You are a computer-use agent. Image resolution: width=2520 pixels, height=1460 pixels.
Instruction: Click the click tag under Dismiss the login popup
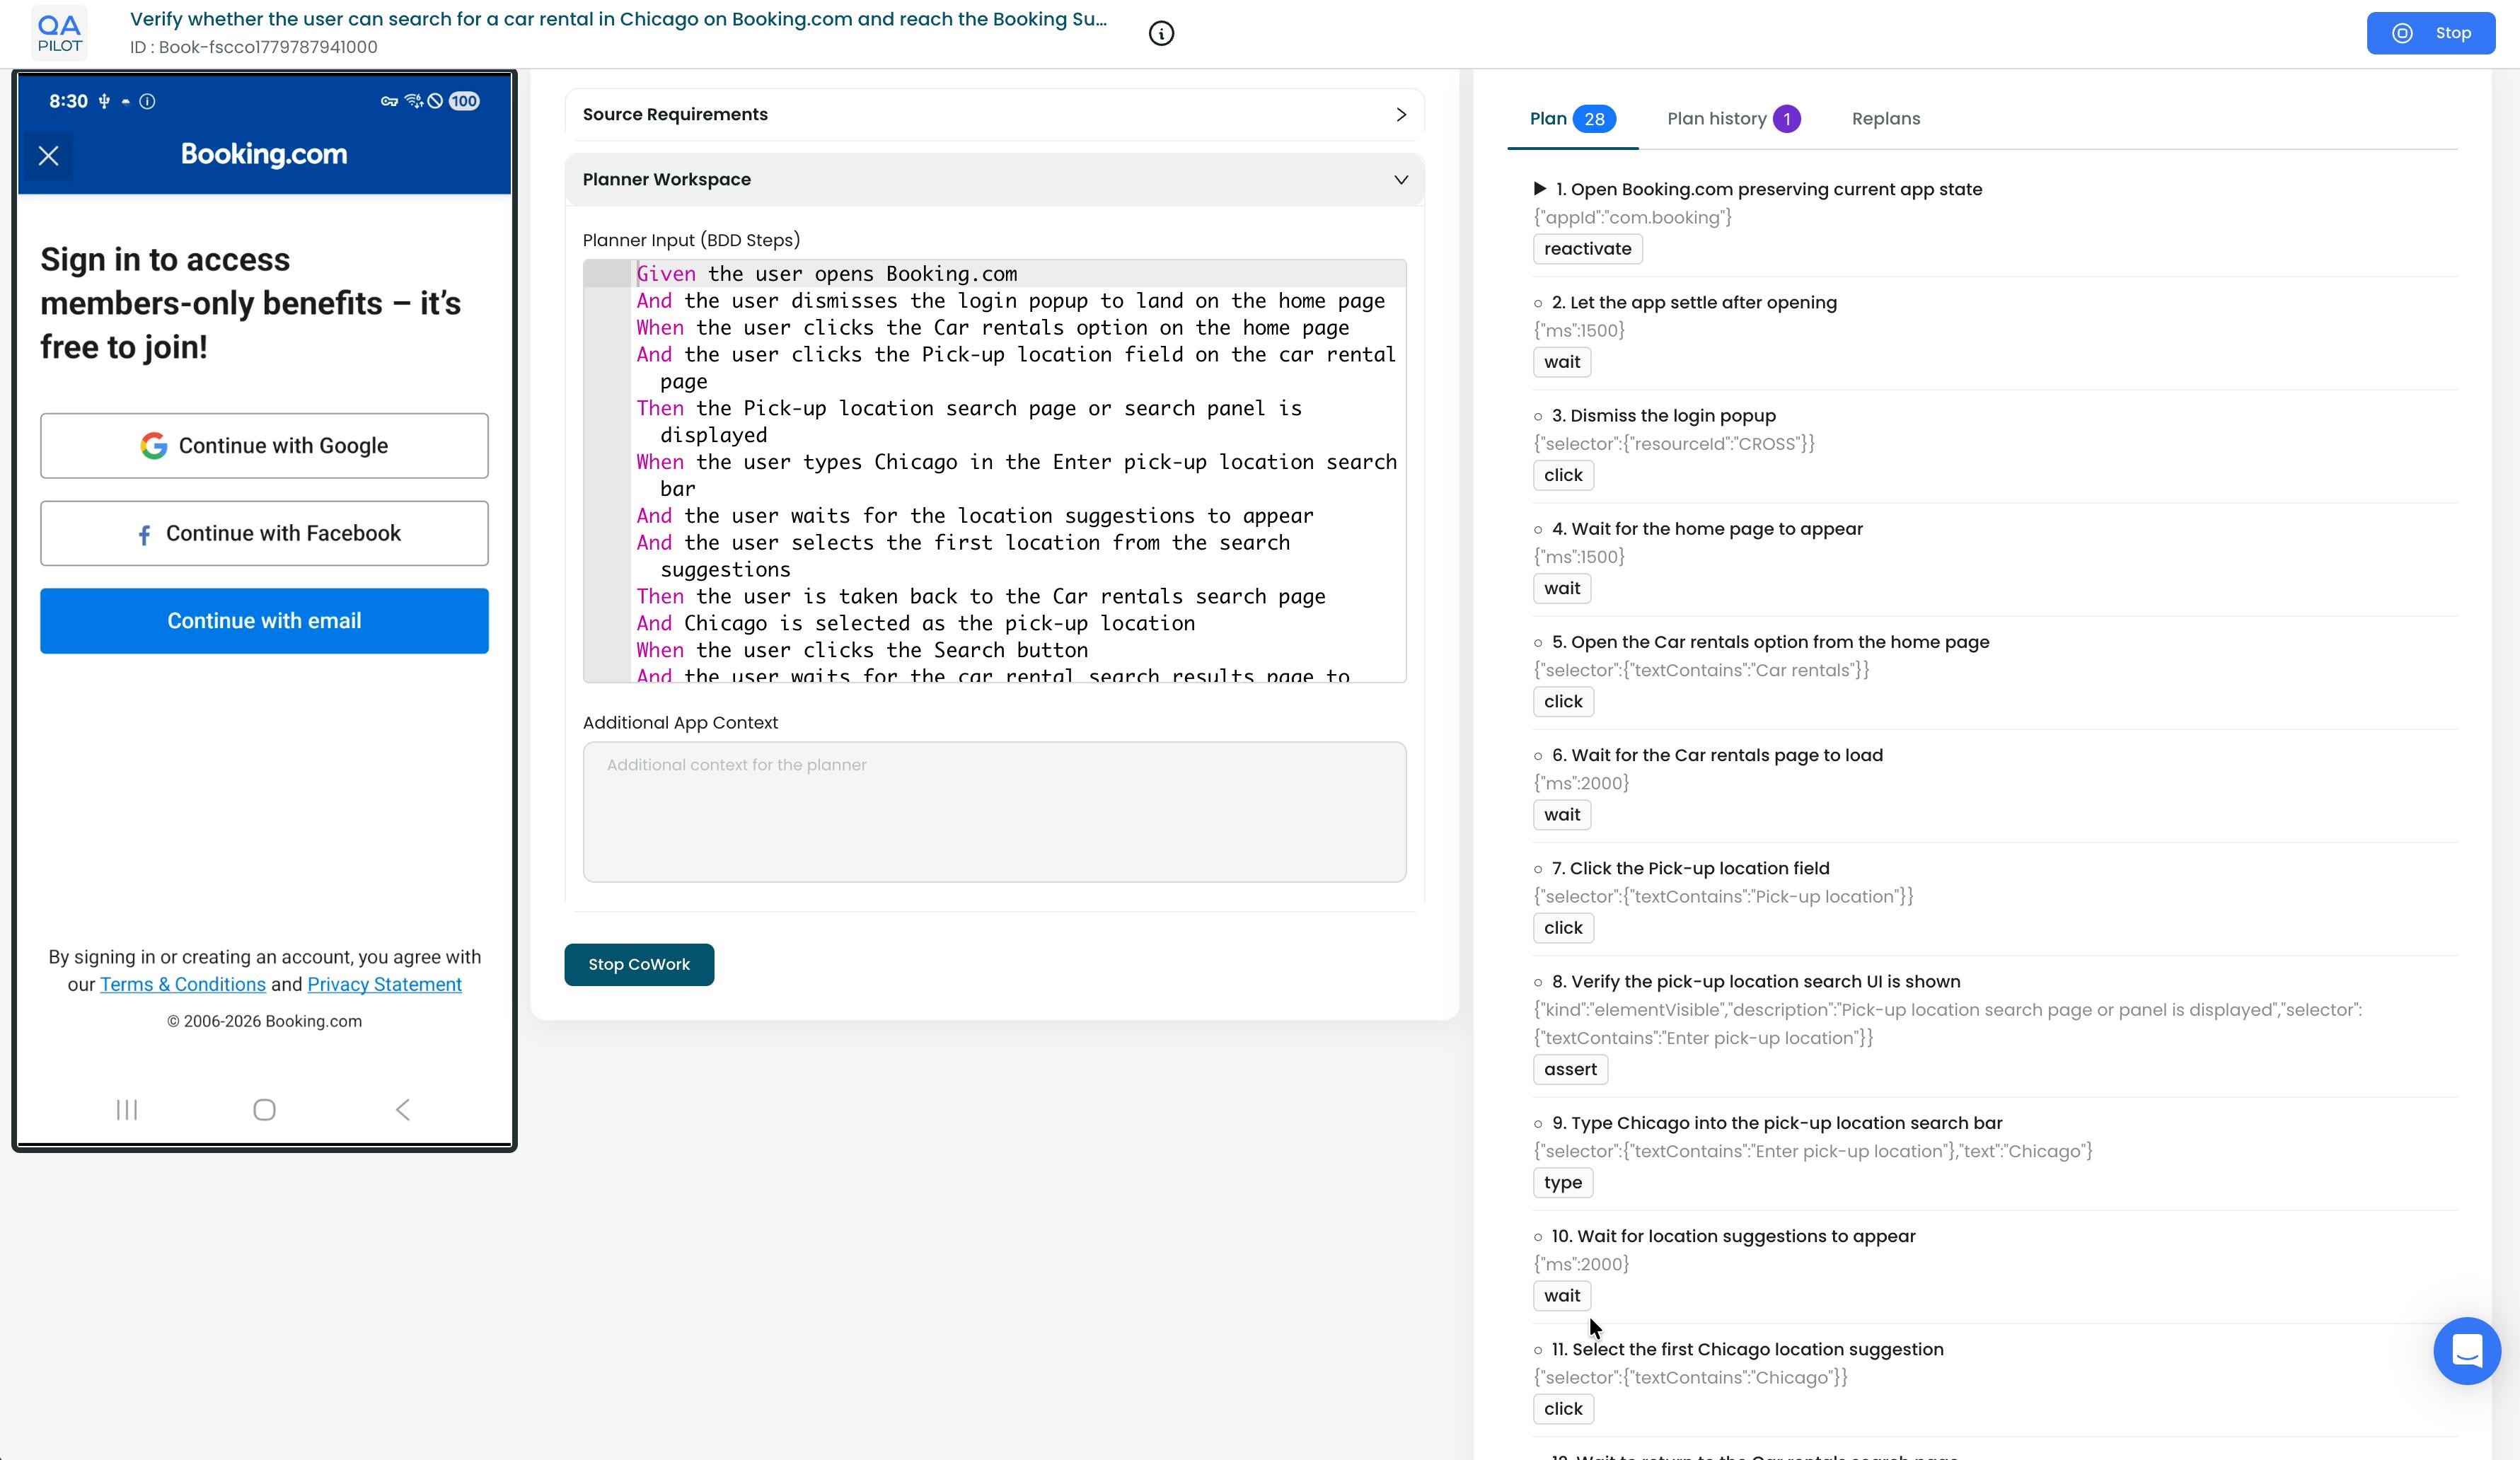coord(1563,475)
